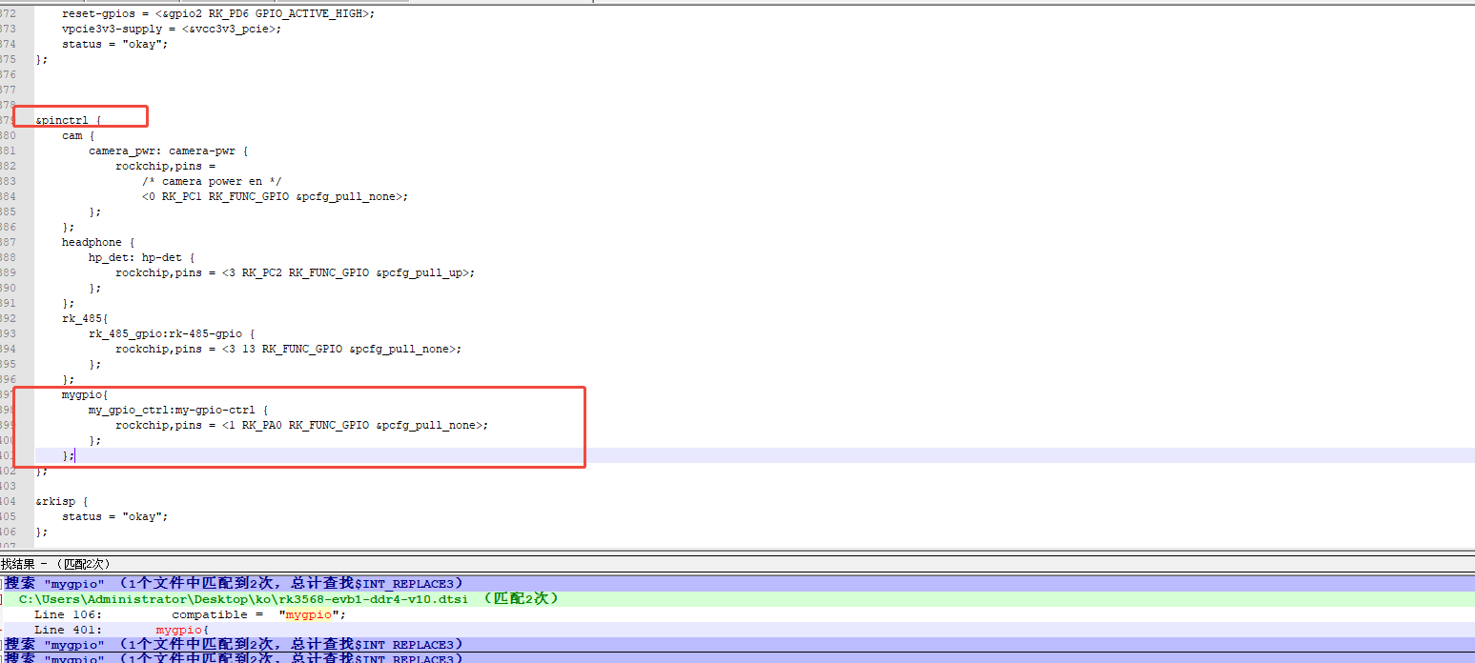
Task: Click the &rkisp { node line
Action: (x=62, y=501)
